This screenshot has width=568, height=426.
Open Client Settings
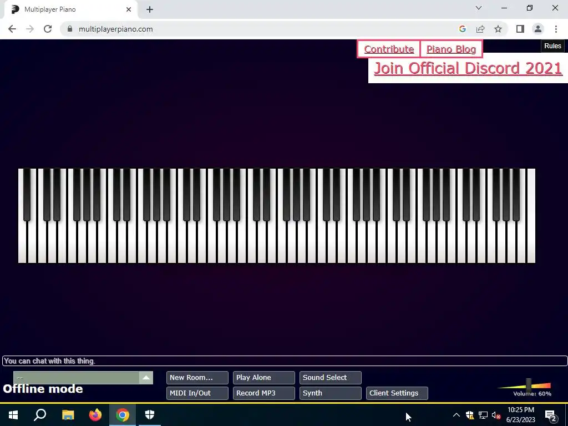pos(397,393)
